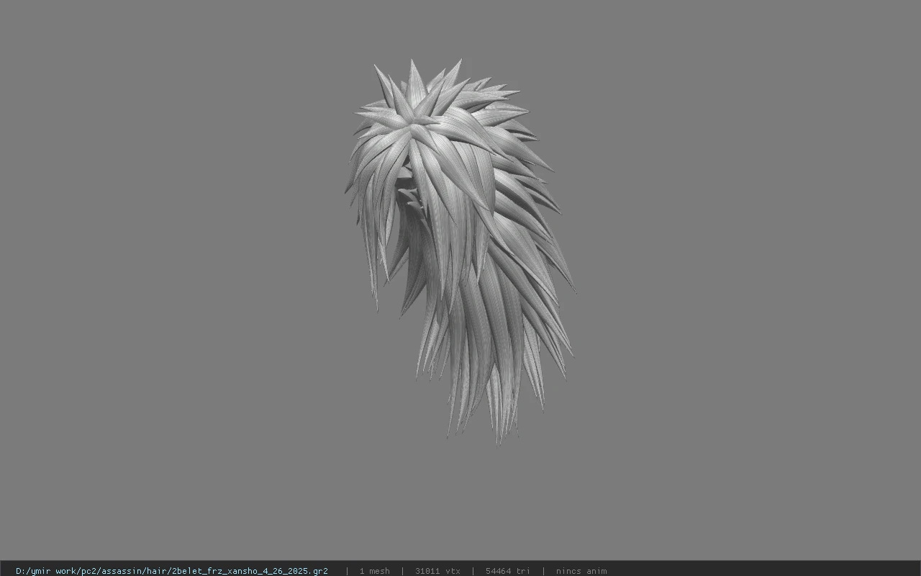The width and height of the screenshot is (921, 576).
Task: Click the "1 mesh" status entry
Action: (x=375, y=571)
